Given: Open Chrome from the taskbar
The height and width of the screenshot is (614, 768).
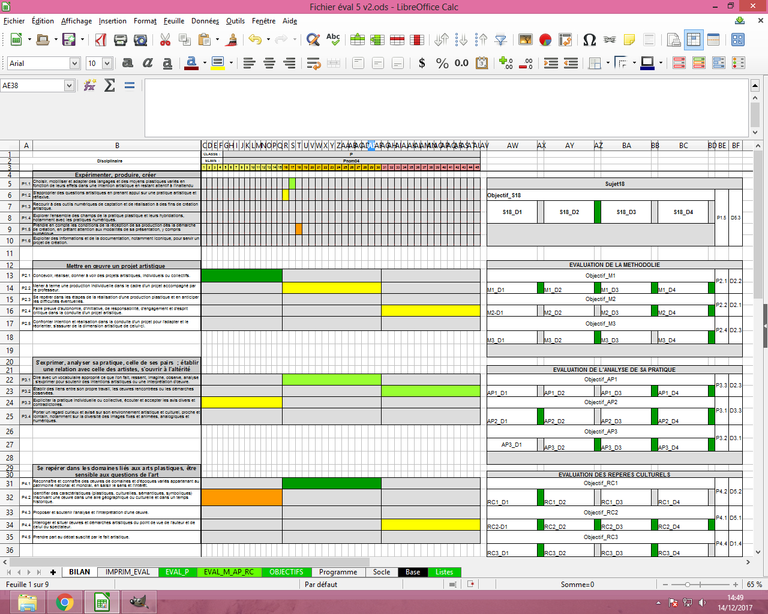Looking at the screenshot, I should tap(65, 602).
